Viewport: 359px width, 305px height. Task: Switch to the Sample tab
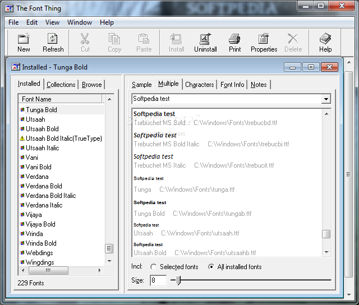tap(142, 85)
